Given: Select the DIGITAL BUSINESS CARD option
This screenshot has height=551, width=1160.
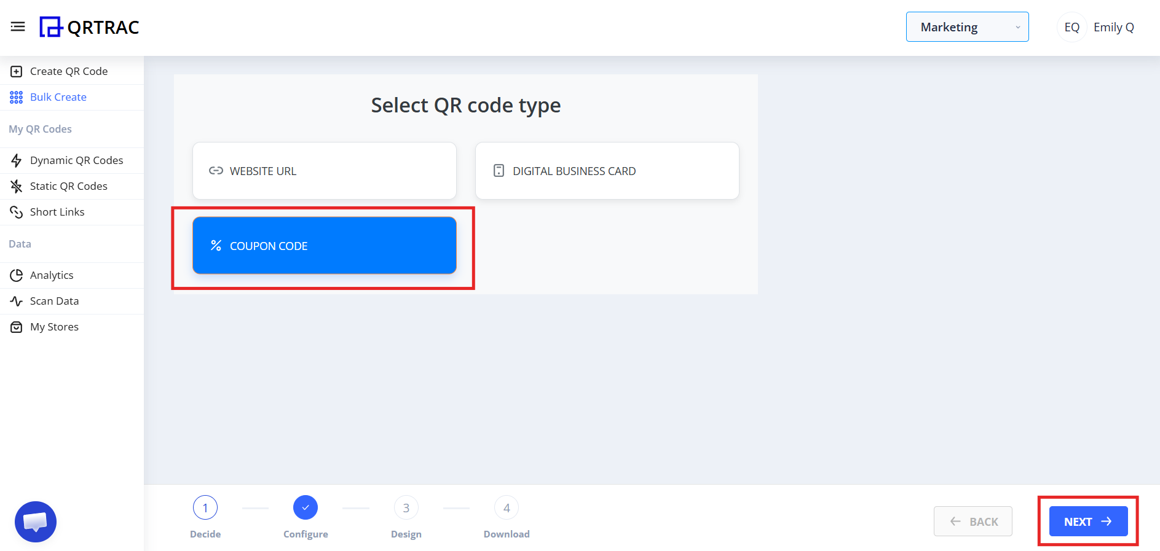Looking at the screenshot, I should (x=606, y=171).
